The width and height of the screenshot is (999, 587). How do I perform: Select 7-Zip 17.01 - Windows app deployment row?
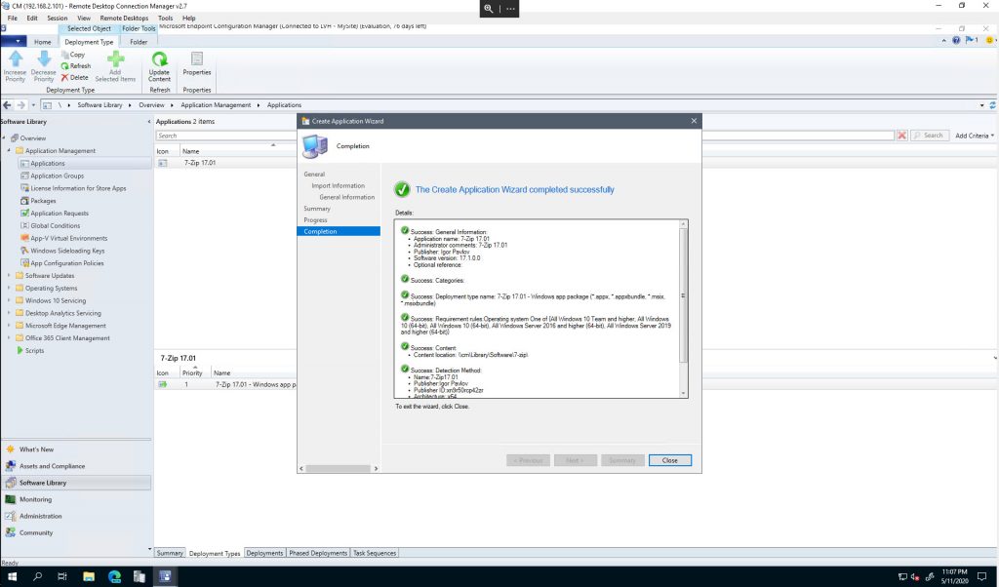(x=225, y=384)
